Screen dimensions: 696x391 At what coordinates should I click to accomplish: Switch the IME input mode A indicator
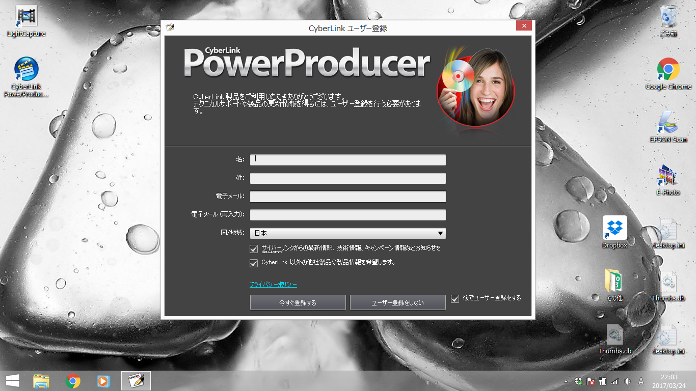[x=641, y=381]
